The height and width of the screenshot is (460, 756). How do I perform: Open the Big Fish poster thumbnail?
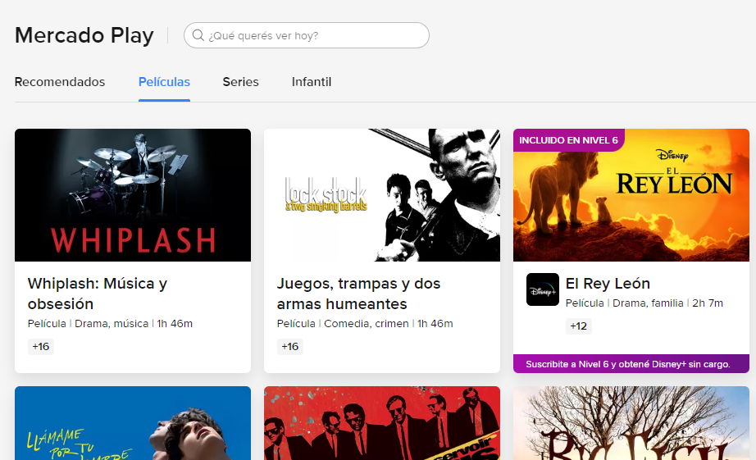coord(631,423)
